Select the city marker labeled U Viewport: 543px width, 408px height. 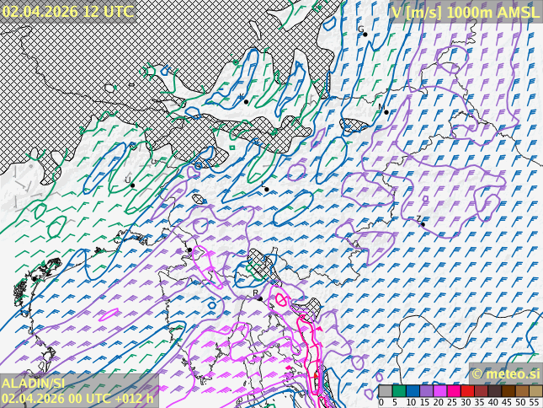(132, 185)
